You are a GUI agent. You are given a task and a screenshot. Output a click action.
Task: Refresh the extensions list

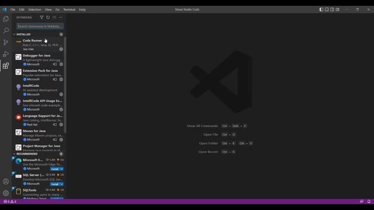tap(48, 17)
